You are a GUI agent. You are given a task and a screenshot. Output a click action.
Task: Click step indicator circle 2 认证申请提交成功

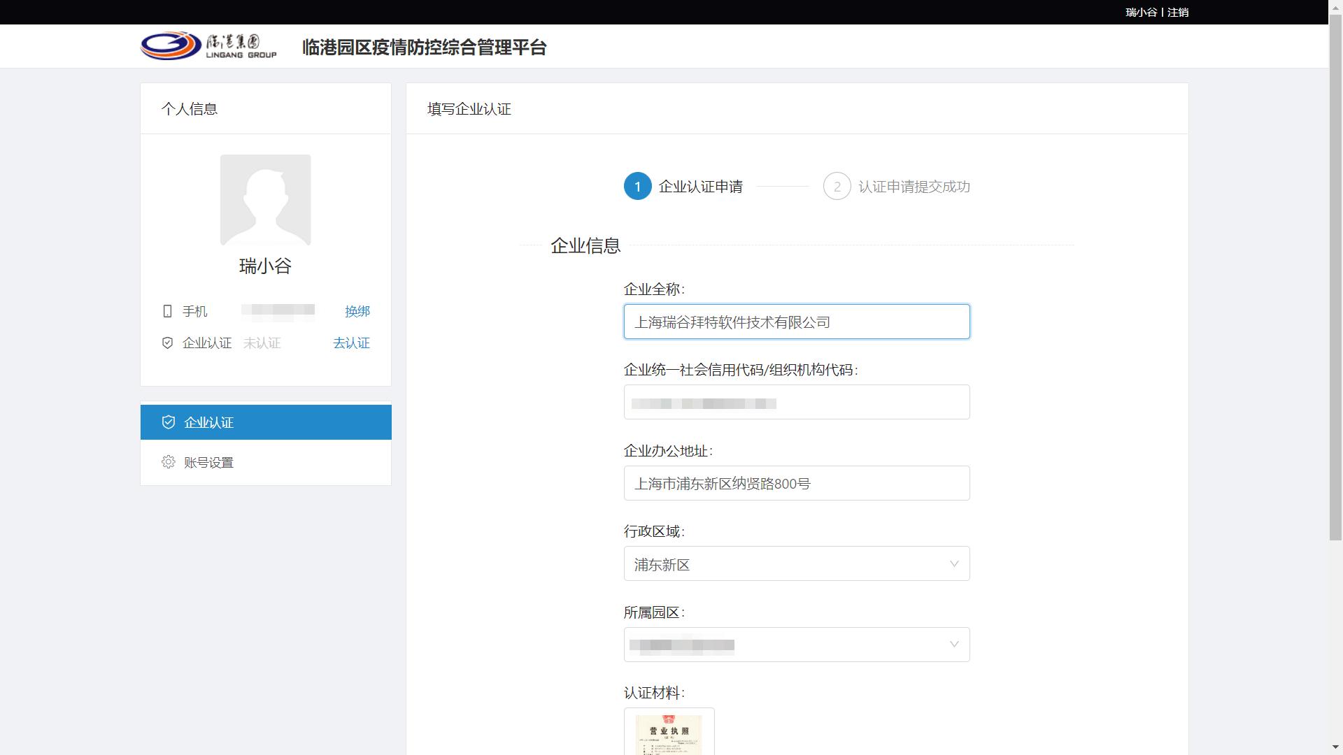[x=838, y=187]
